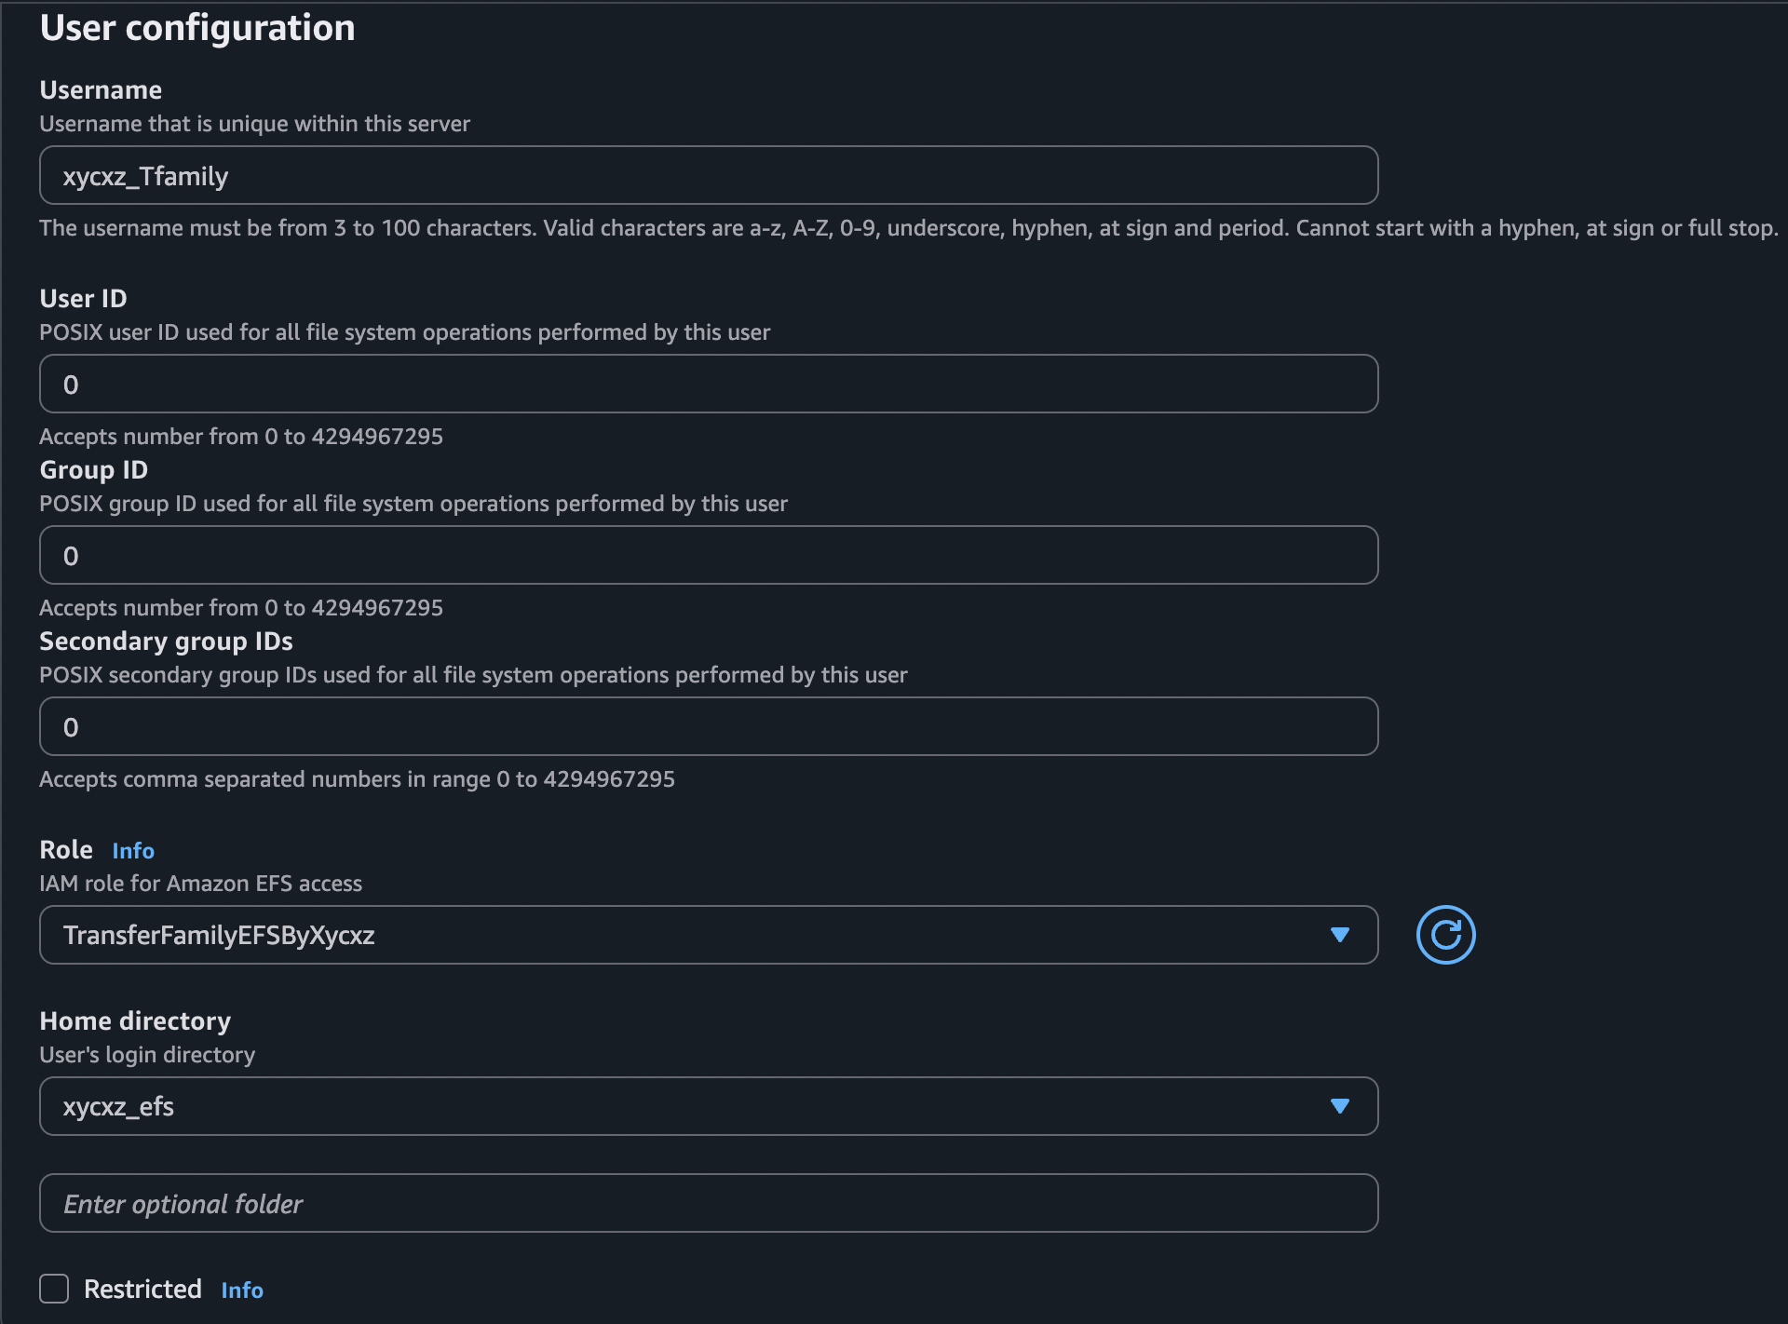Viewport: 1788px width, 1324px height.
Task: Click the username character rules help text
Action: click(x=908, y=228)
